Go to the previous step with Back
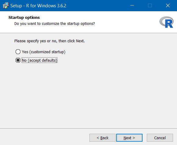The height and width of the screenshot is (145, 177). click(103, 138)
